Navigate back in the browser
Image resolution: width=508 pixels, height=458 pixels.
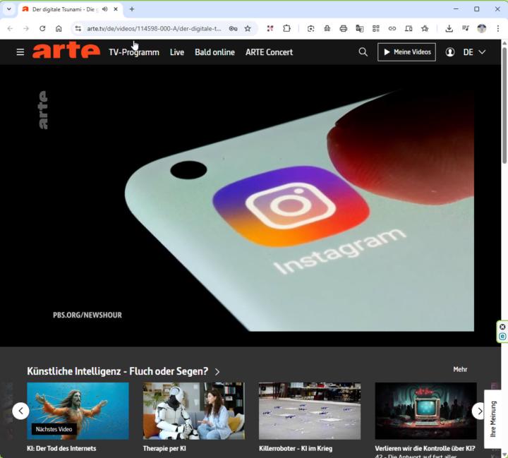pyautogui.click(x=10, y=28)
